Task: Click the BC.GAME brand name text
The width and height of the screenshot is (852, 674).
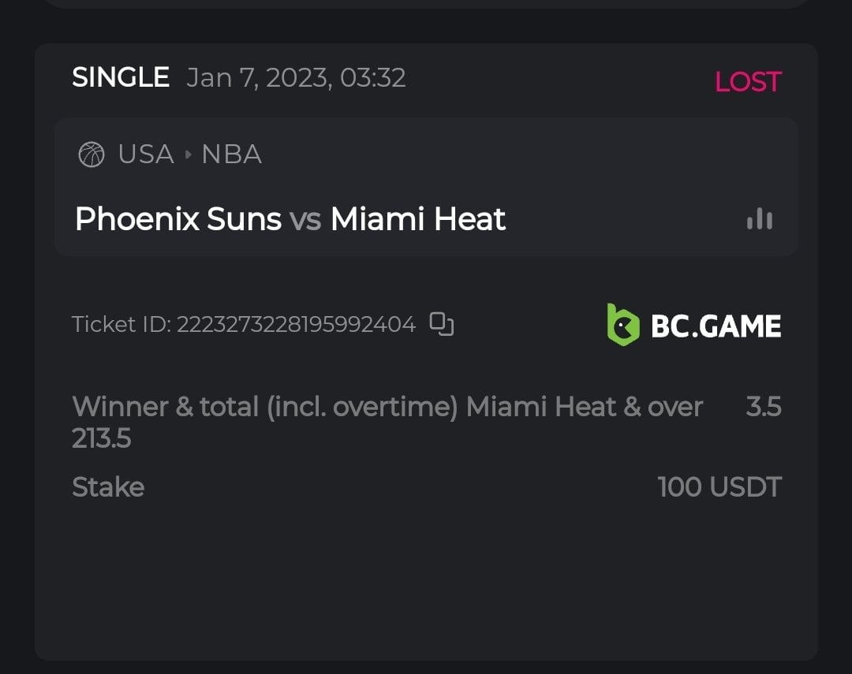Action: click(x=716, y=326)
